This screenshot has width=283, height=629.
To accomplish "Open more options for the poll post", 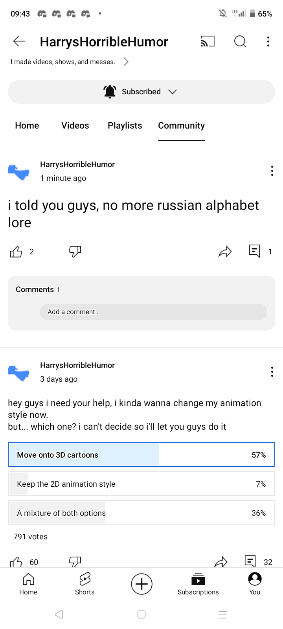I will 272,372.
